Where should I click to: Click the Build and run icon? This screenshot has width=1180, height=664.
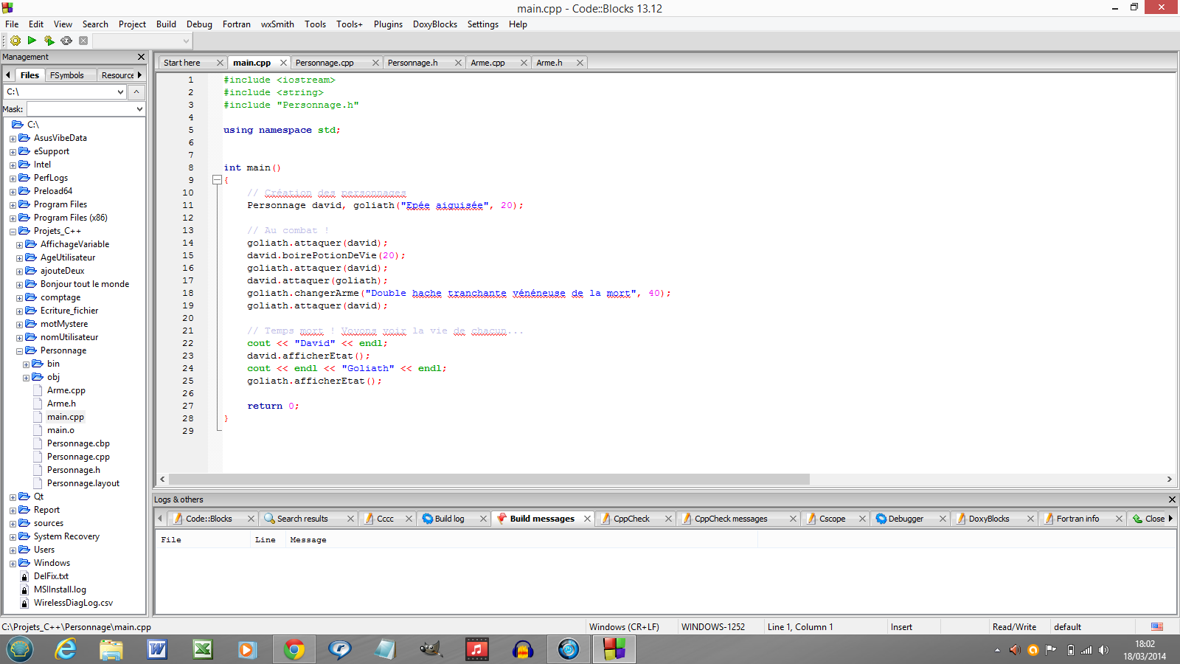tap(49, 41)
